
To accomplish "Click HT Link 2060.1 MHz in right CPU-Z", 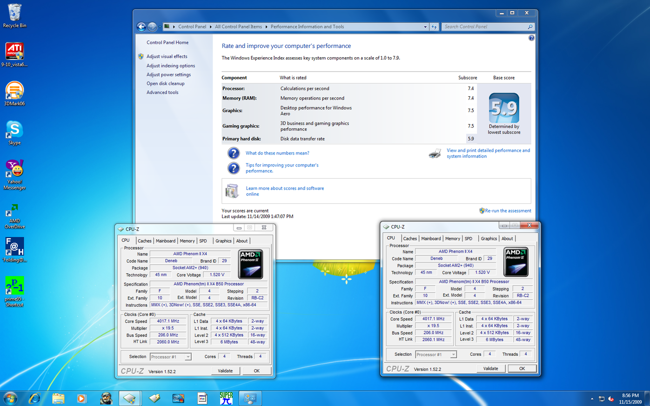I will pos(433,339).
